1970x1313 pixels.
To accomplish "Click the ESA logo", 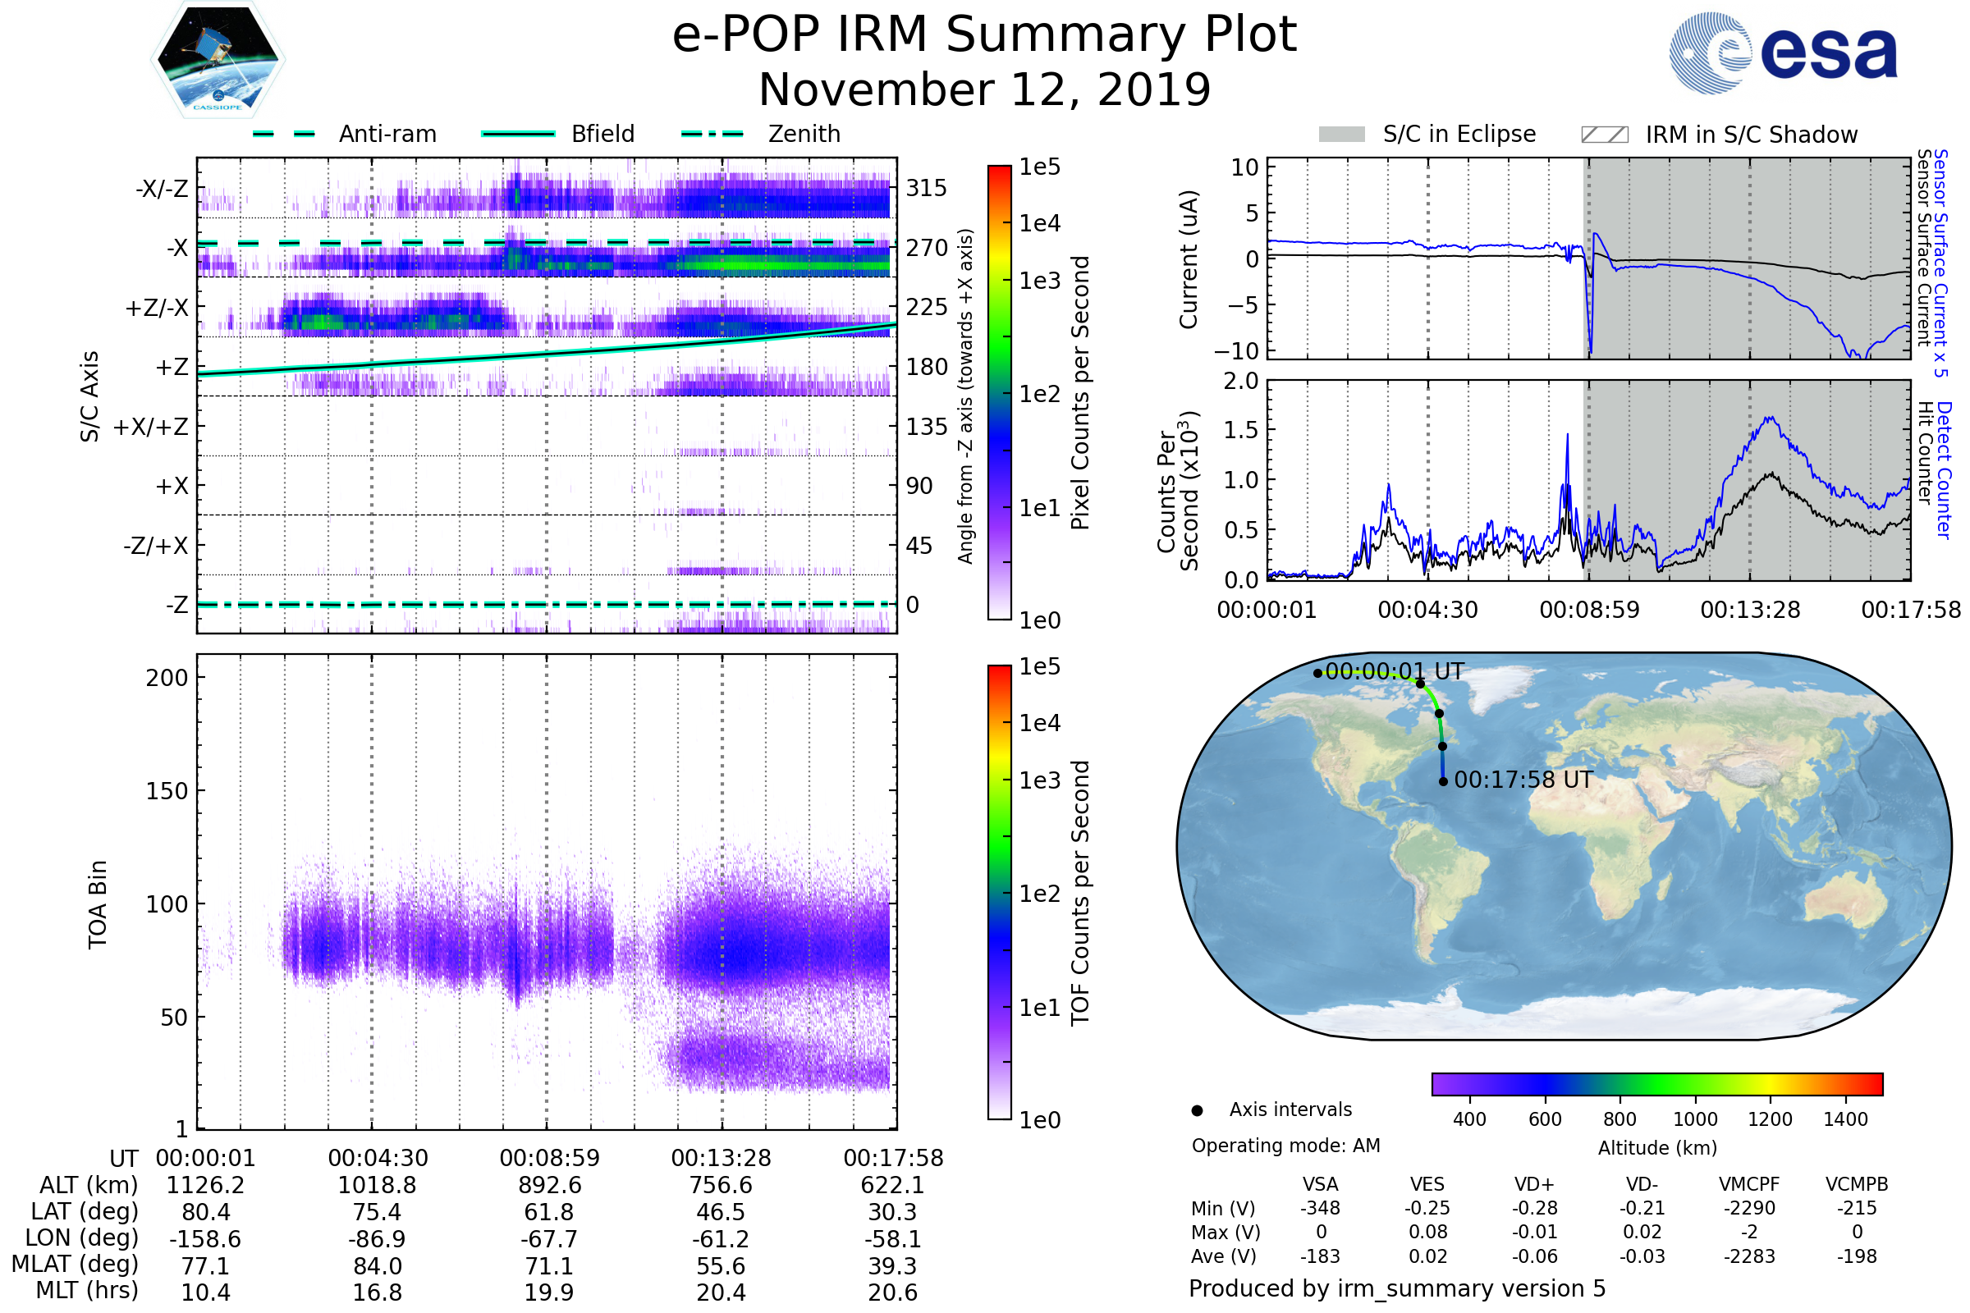I will [x=1782, y=53].
